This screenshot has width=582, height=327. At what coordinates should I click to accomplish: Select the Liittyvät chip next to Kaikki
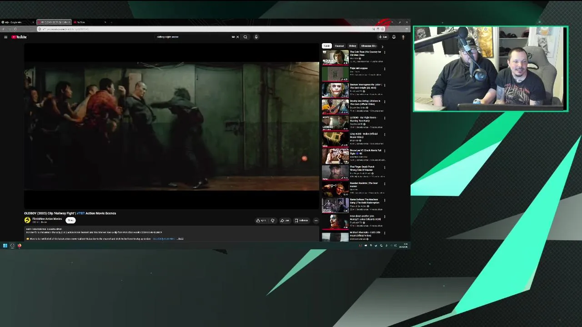[x=339, y=46]
